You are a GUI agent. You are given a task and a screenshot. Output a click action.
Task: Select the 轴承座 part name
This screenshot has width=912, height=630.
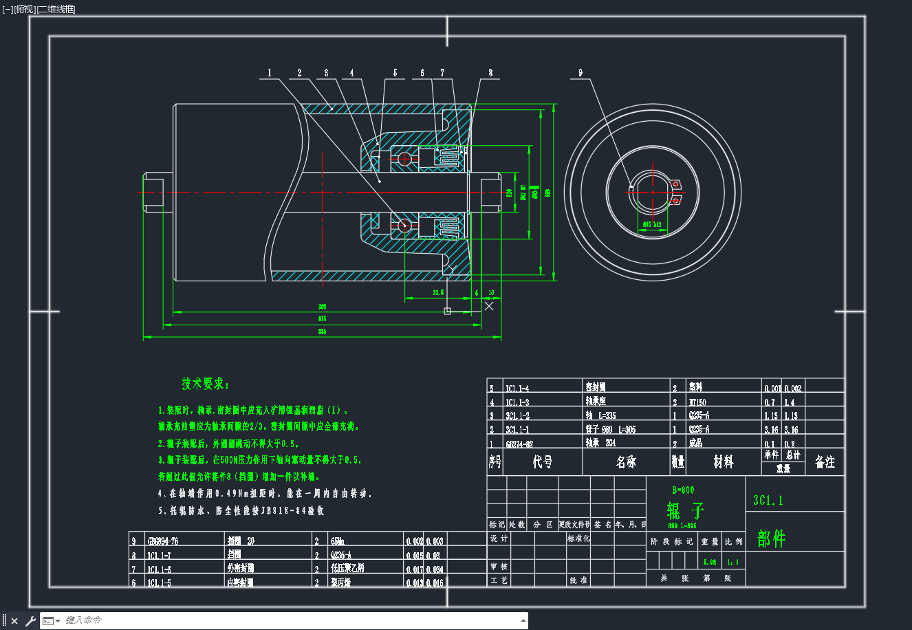(x=595, y=402)
